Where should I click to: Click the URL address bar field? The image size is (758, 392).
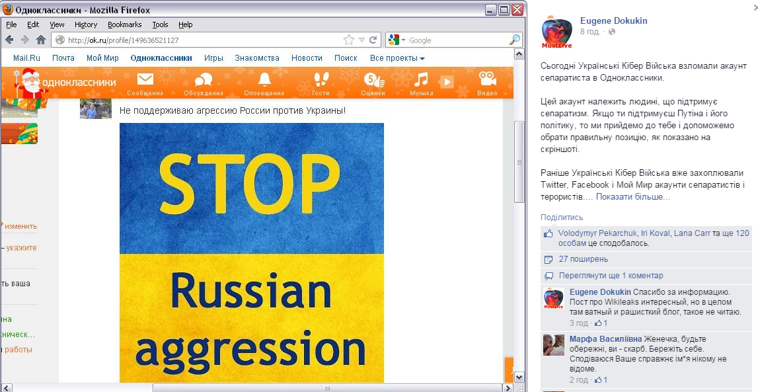198,40
